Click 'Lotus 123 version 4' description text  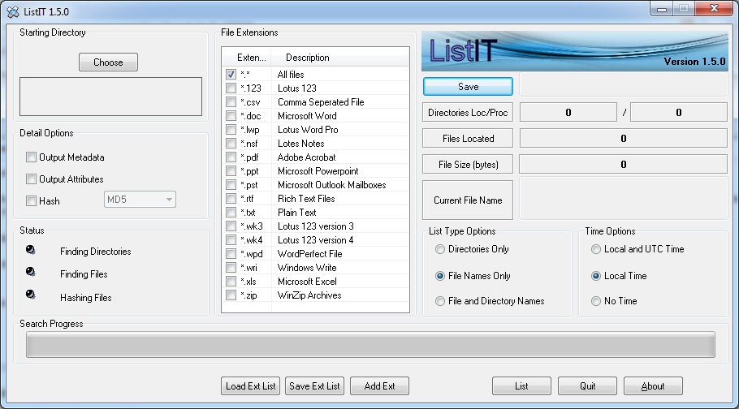[315, 240]
